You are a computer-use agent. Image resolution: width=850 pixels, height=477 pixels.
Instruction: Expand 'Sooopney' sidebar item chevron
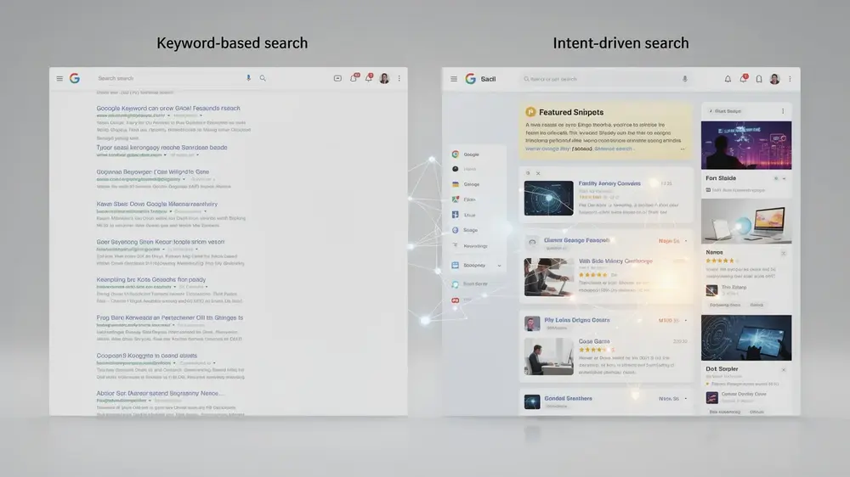click(x=499, y=266)
